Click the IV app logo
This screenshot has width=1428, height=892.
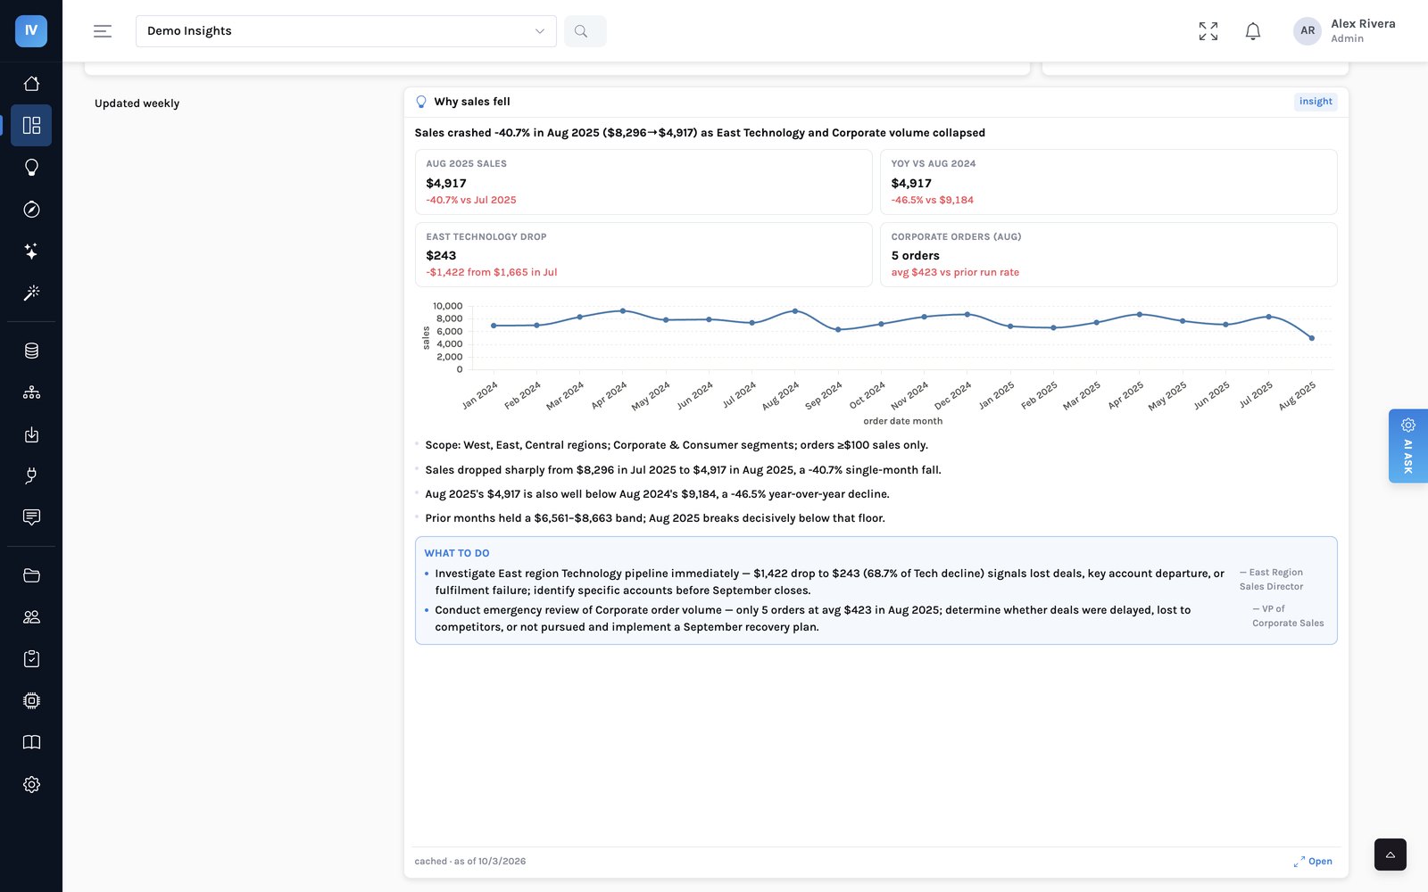(31, 30)
